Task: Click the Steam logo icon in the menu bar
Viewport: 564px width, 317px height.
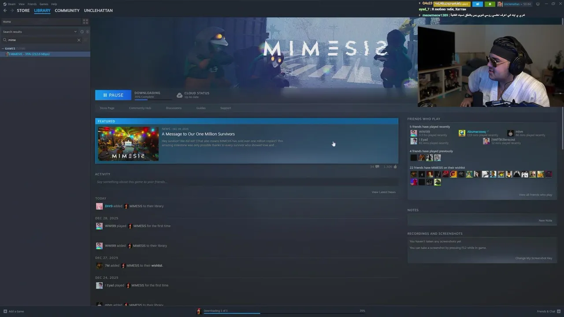Action: click(x=5, y=4)
